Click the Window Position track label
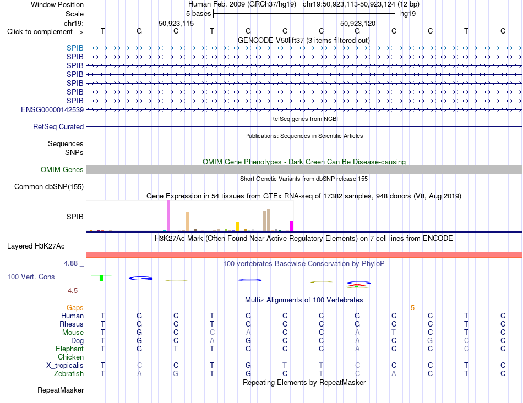Image resolution: width=523 pixels, height=403 pixels. click(57, 4)
